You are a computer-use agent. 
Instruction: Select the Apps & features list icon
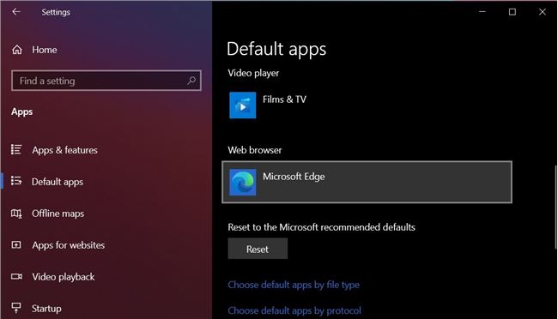[16, 150]
